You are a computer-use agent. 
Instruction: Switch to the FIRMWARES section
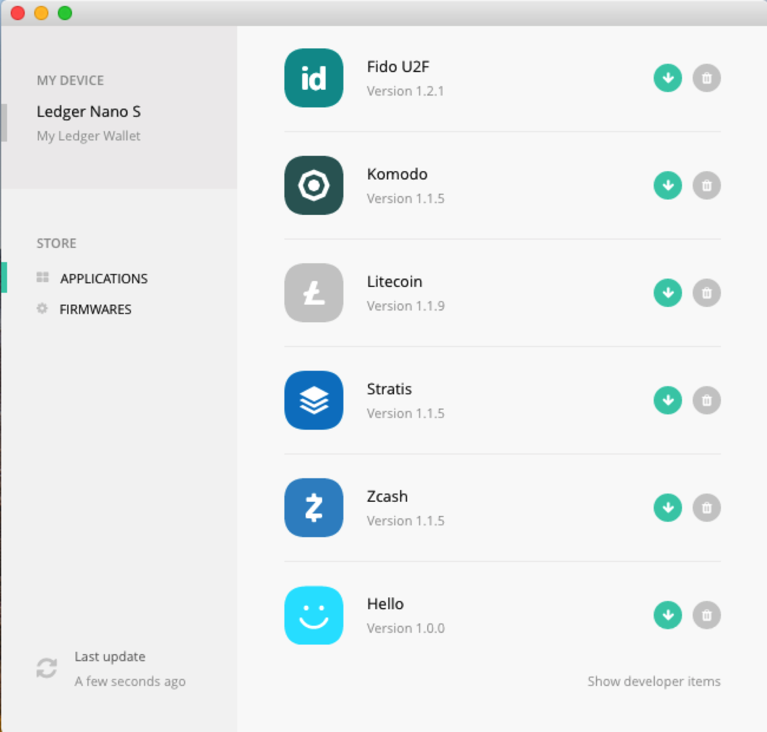click(x=95, y=310)
